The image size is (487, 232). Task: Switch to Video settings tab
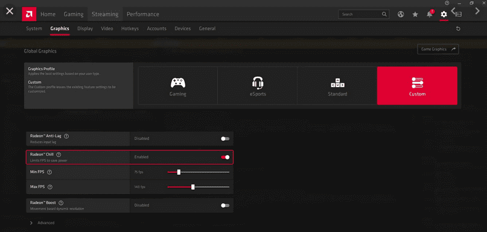point(107,28)
